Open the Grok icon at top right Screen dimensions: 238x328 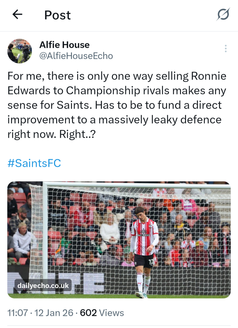click(223, 14)
